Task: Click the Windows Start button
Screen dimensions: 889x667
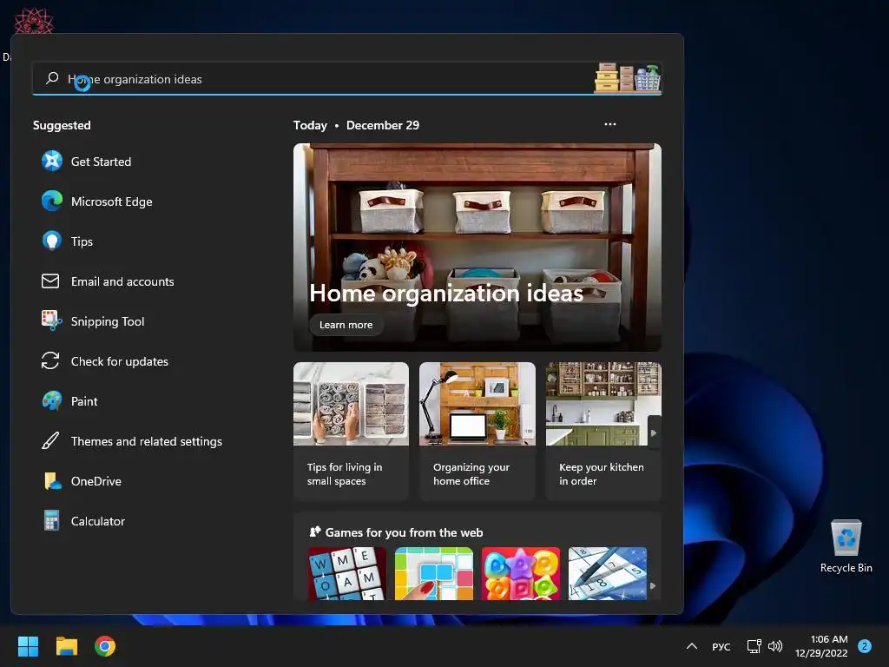Action: point(28,646)
